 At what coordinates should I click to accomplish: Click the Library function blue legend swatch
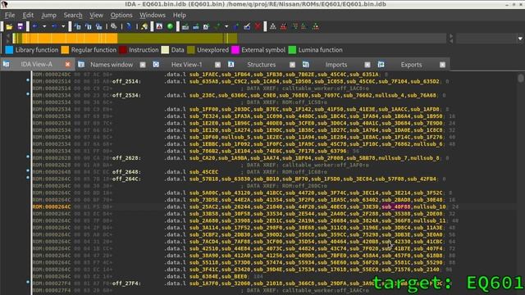9,50
